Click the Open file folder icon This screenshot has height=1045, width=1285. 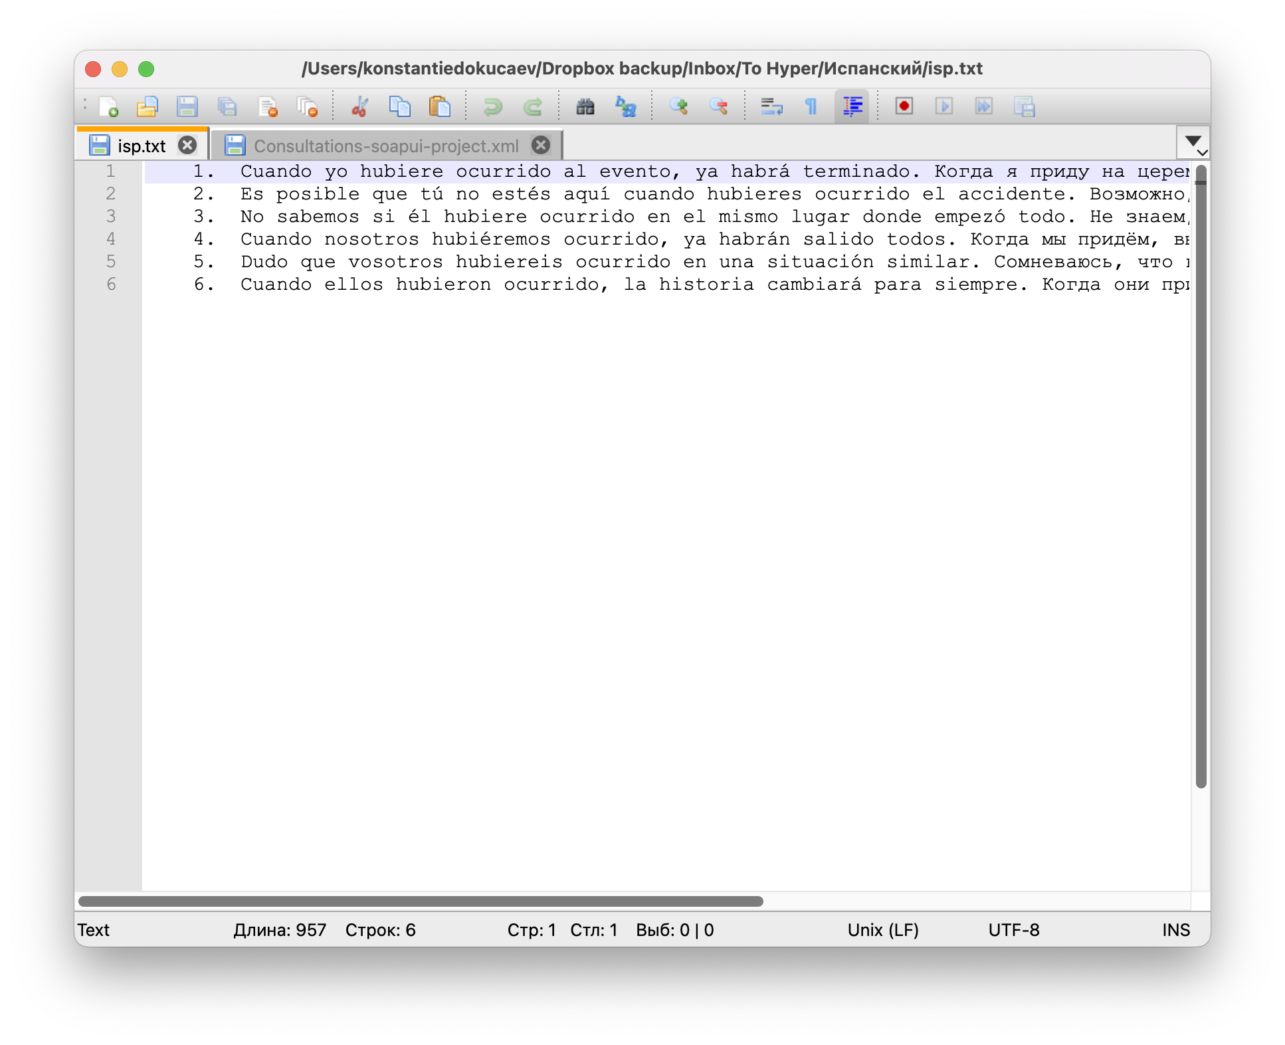click(147, 106)
